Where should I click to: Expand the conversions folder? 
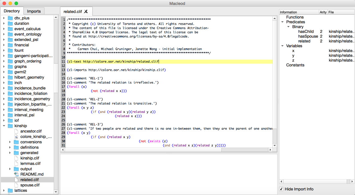click(x=10, y=142)
